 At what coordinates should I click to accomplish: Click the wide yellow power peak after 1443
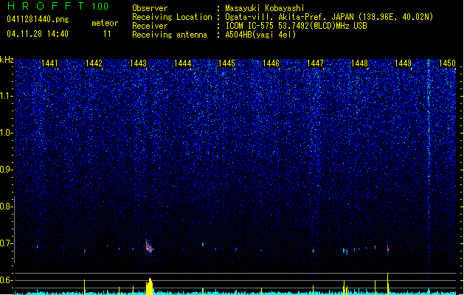click(x=150, y=286)
